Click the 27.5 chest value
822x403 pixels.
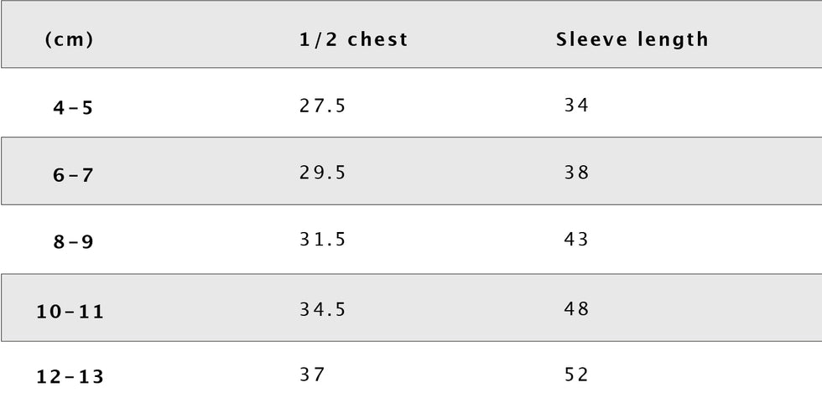(322, 106)
